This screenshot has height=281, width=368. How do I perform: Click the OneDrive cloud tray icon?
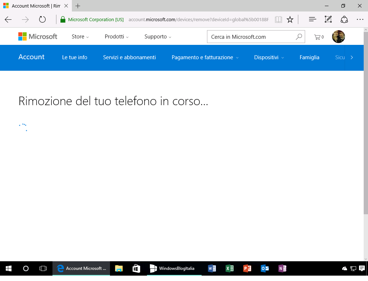coord(345,268)
